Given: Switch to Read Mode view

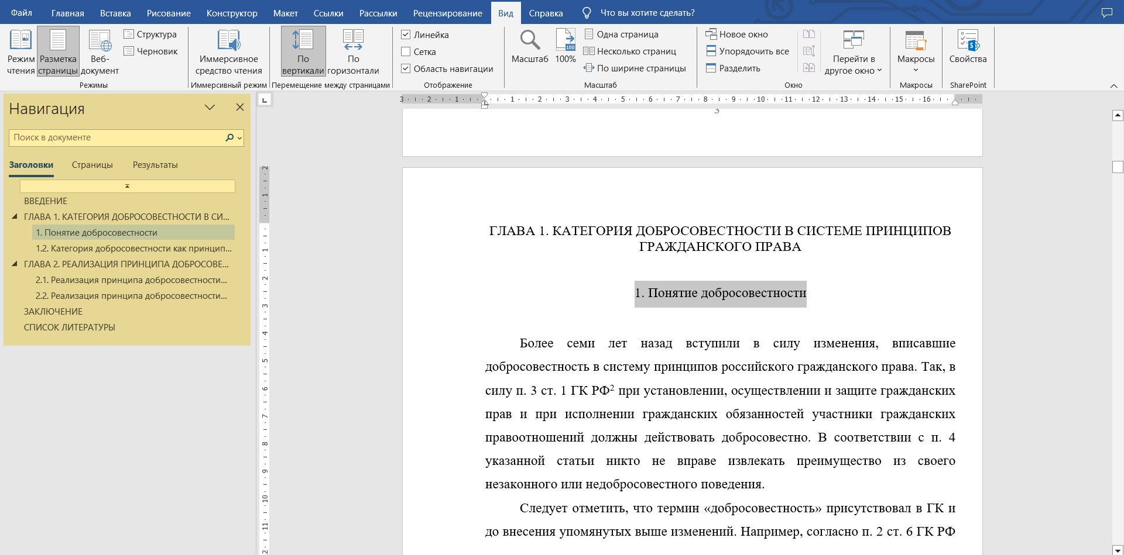Looking at the screenshot, I should pyautogui.click(x=20, y=52).
